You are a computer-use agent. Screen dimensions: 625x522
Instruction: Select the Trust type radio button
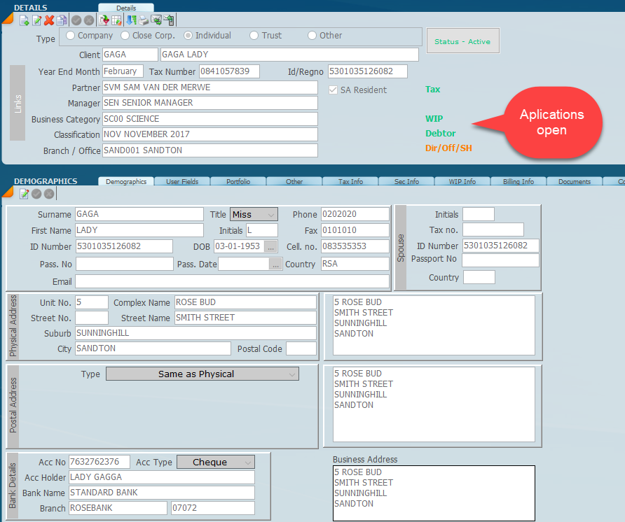coord(254,36)
